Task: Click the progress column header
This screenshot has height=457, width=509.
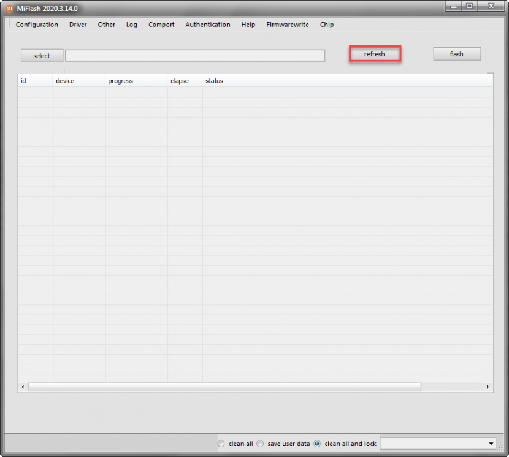Action: coord(121,81)
